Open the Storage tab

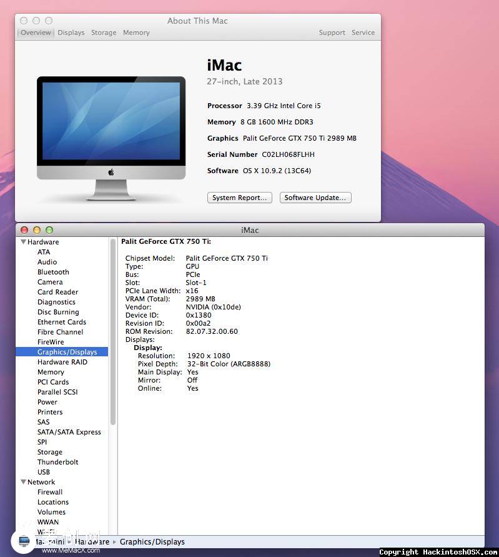[104, 33]
